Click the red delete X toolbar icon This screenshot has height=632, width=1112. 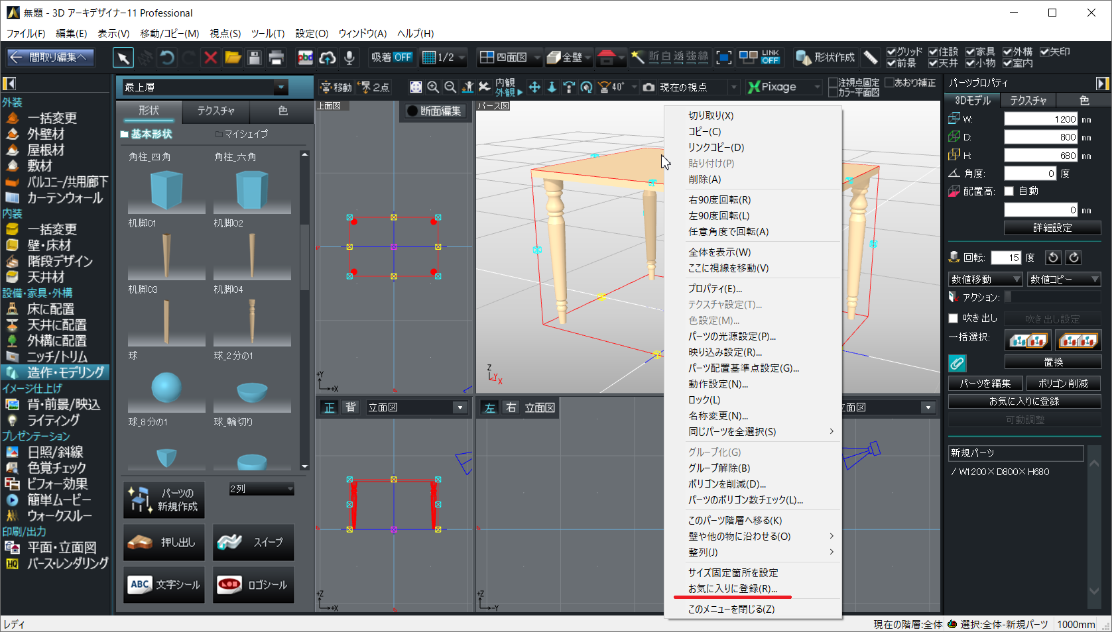pos(210,58)
